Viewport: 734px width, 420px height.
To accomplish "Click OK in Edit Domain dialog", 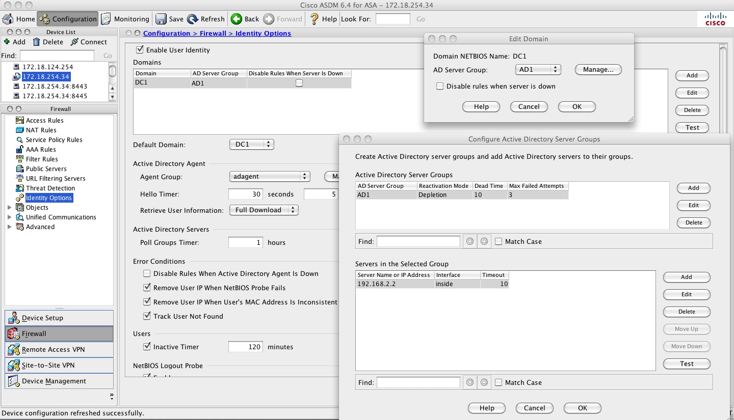I will tap(577, 107).
